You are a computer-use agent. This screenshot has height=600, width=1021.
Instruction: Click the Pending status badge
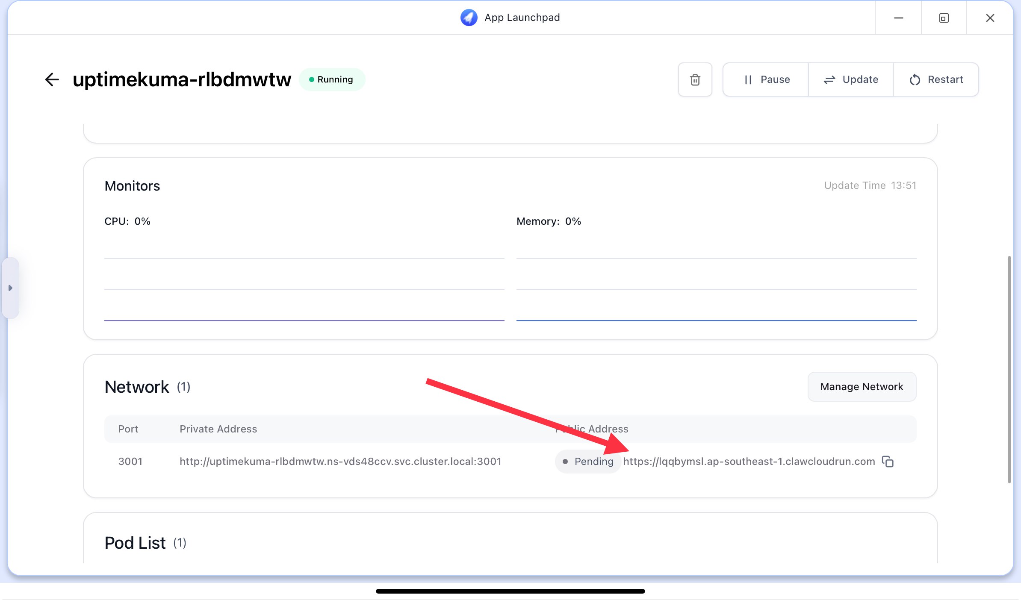point(588,462)
